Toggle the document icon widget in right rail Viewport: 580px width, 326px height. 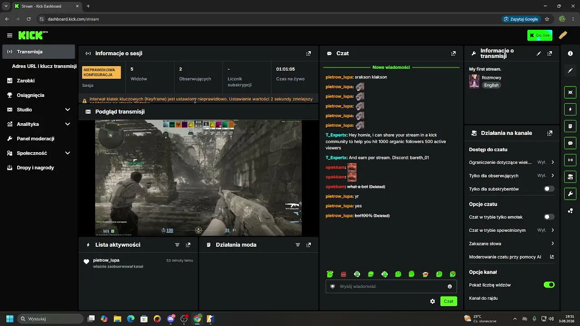click(570, 126)
